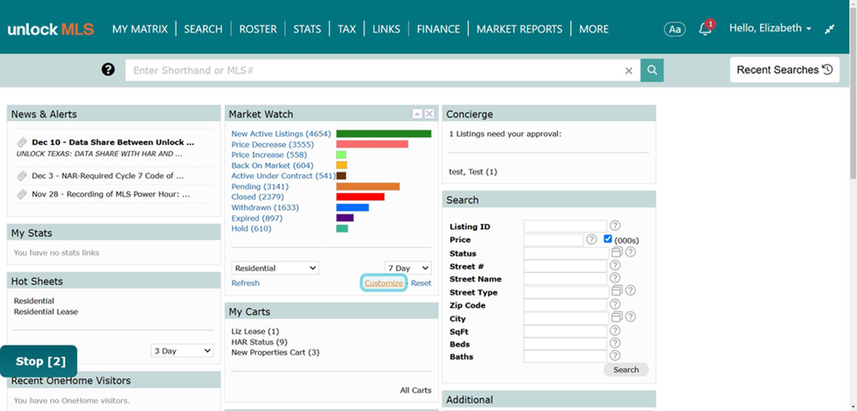Screen dimensions: 857x411
Task: Close the Market Watch widget
Action: click(x=429, y=114)
